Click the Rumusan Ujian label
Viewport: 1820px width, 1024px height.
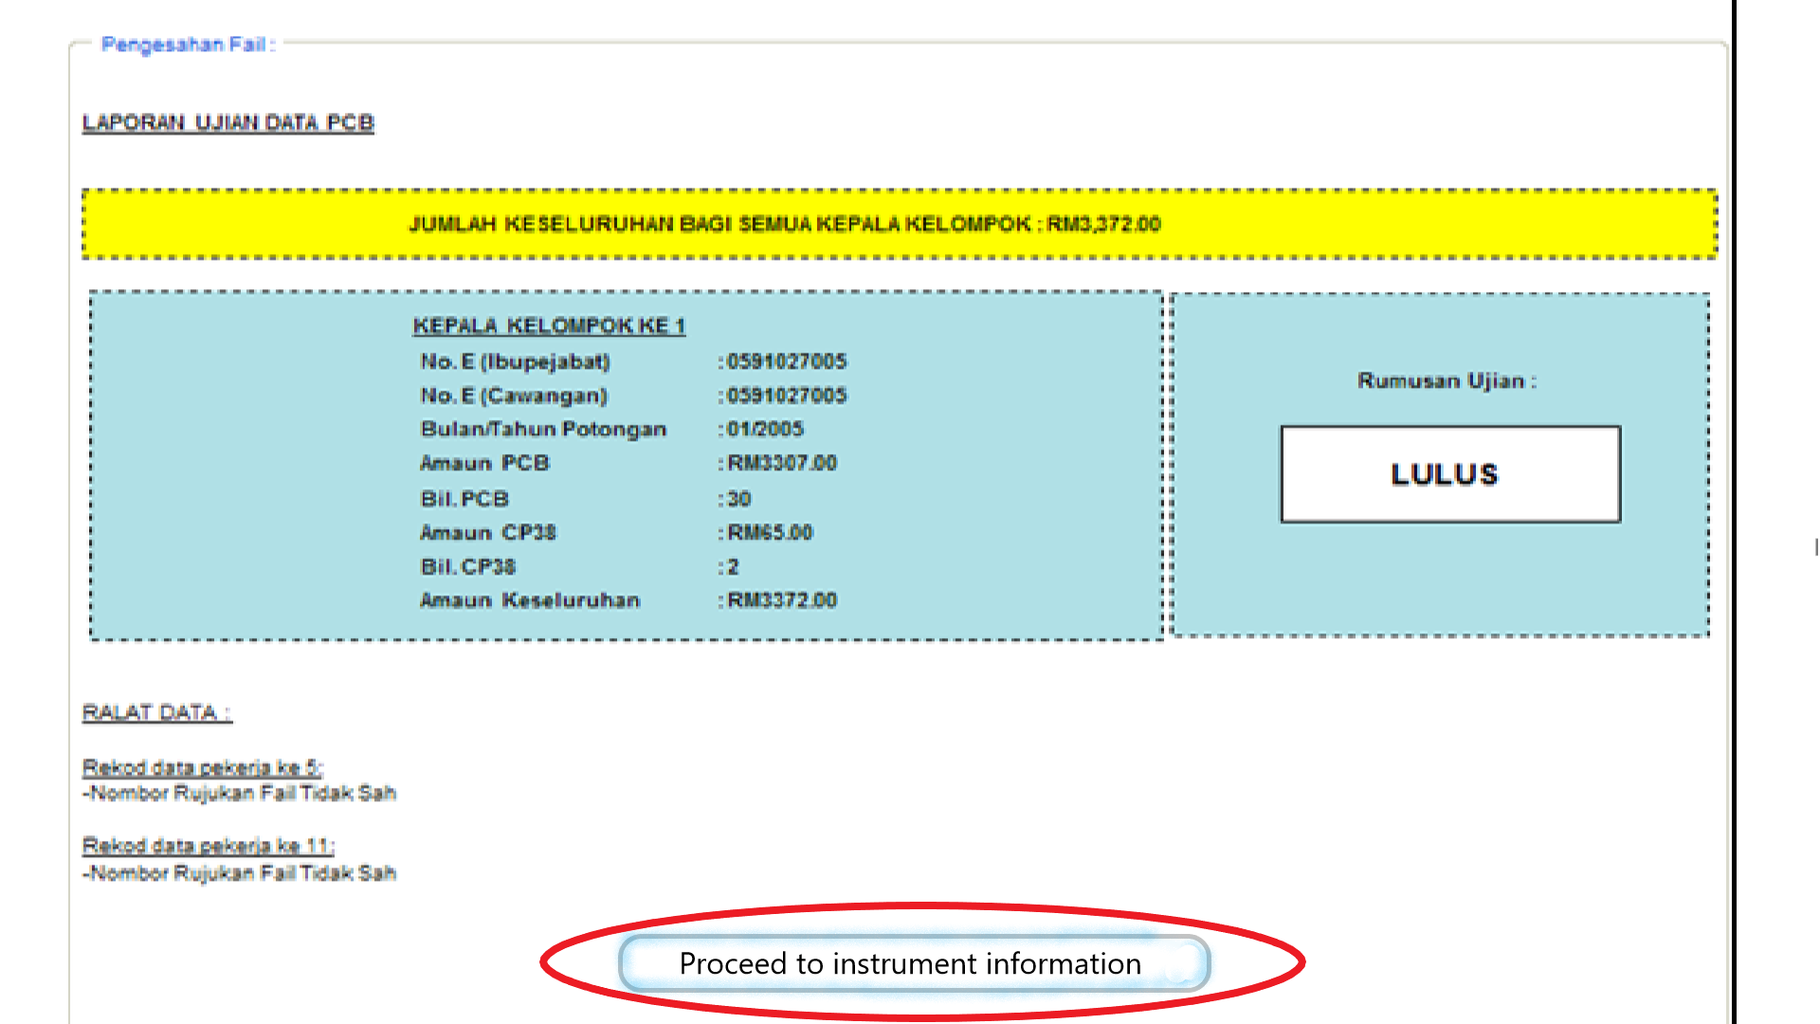[1447, 381]
